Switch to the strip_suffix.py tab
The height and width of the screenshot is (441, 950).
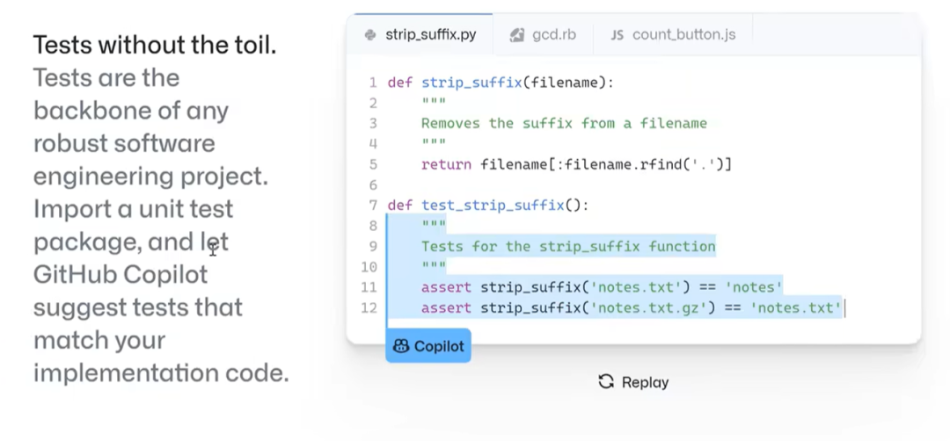click(430, 35)
